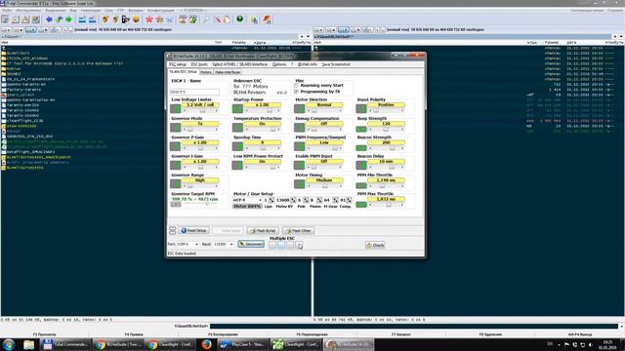Click the M-Gear spinner next to 64
The height and width of the screenshot is (351, 625).
(336, 200)
